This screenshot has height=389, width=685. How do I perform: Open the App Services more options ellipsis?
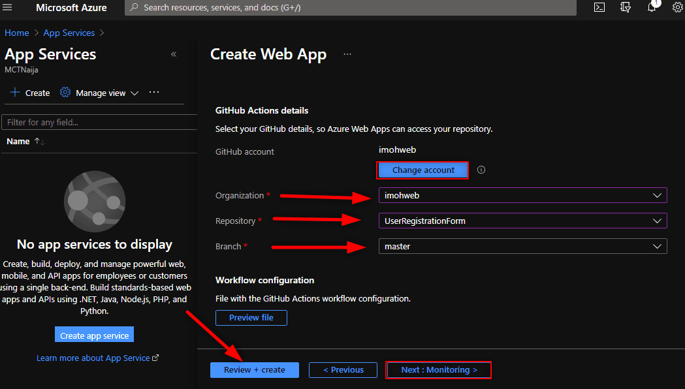153,92
